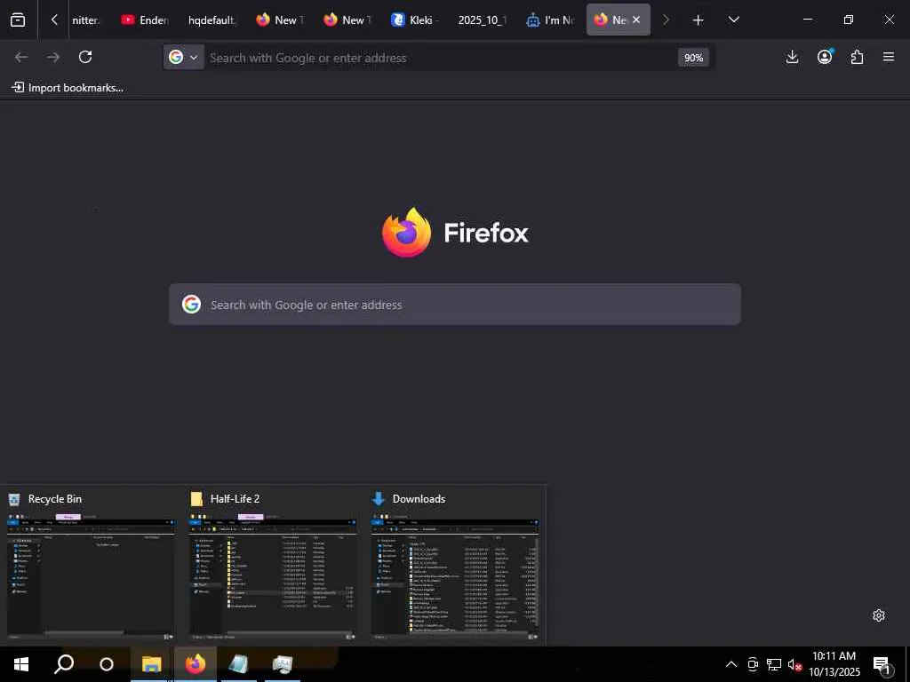Switch to the 2025_10_1 tab
This screenshot has height=682, width=910.
click(x=482, y=20)
